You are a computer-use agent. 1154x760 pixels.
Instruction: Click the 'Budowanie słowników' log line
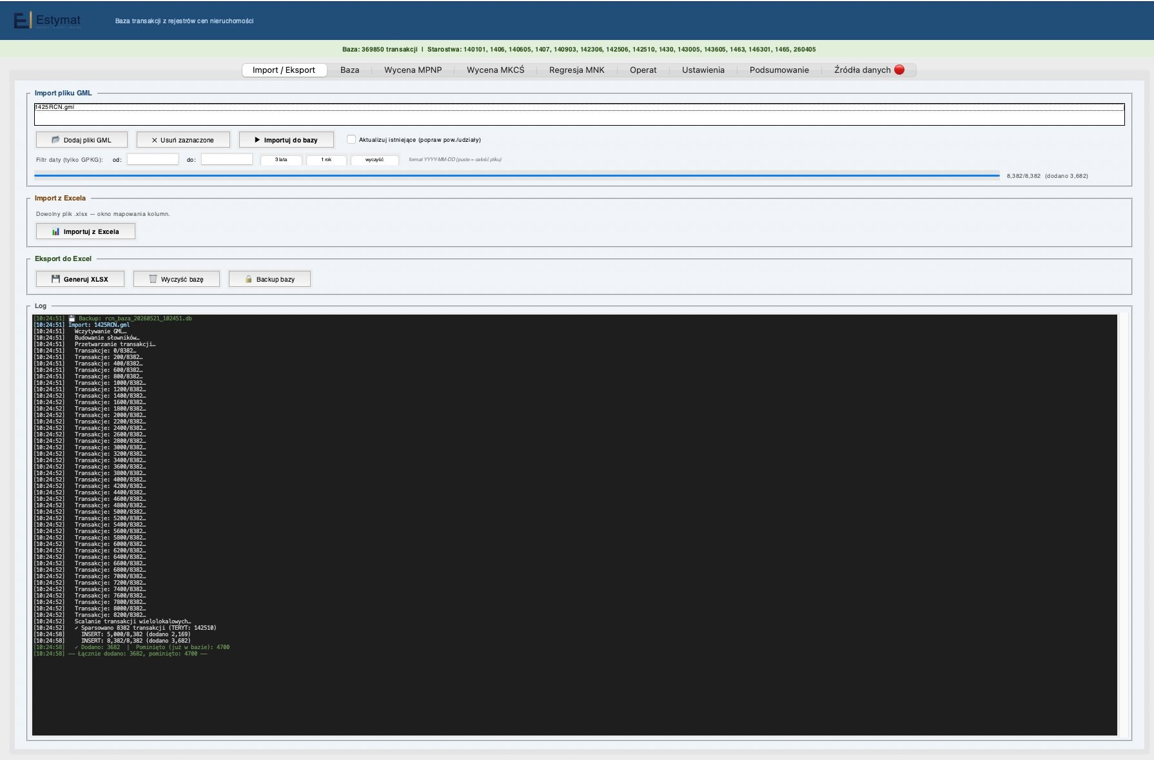pyautogui.click(x=86, y=338)
